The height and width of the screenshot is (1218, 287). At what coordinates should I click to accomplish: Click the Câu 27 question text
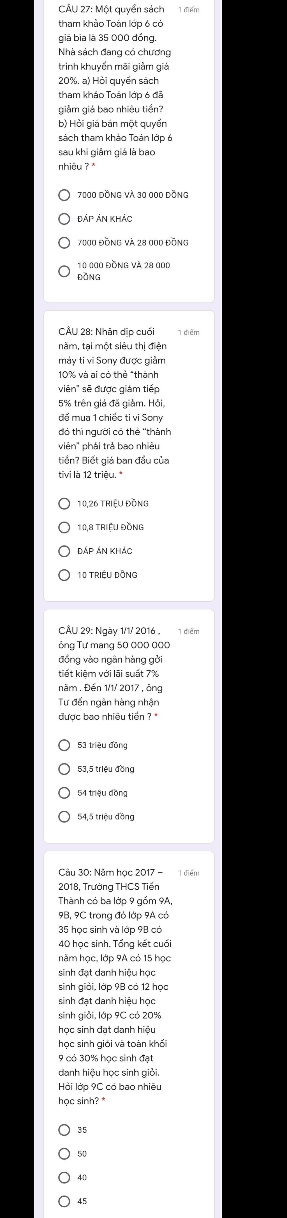click(115, 88)
